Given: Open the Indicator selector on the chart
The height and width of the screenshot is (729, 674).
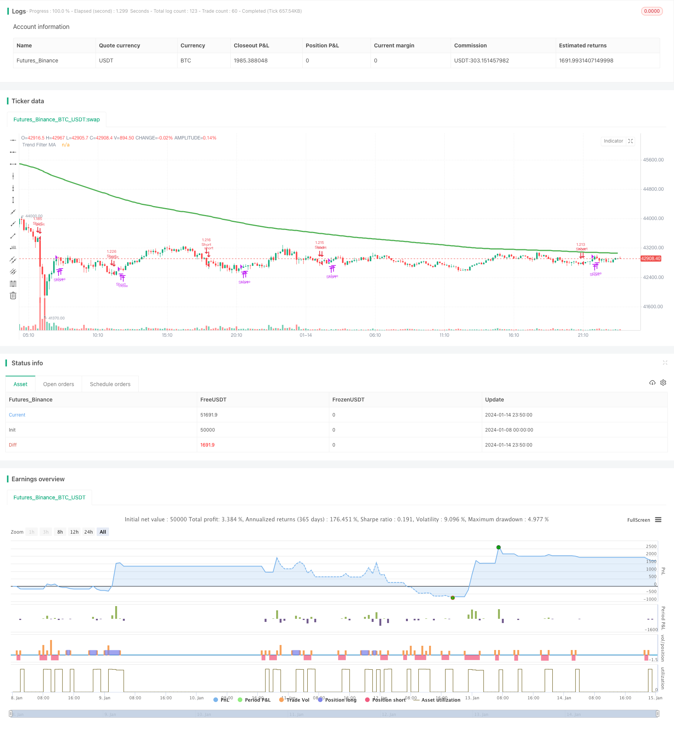Looking at the screenshot, I should coord(613,141).
